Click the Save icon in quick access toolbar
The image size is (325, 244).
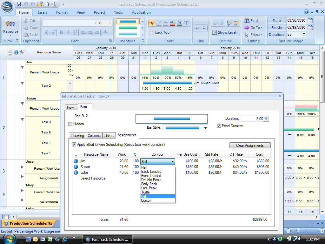pyautogui.click(x=19, y=4)
